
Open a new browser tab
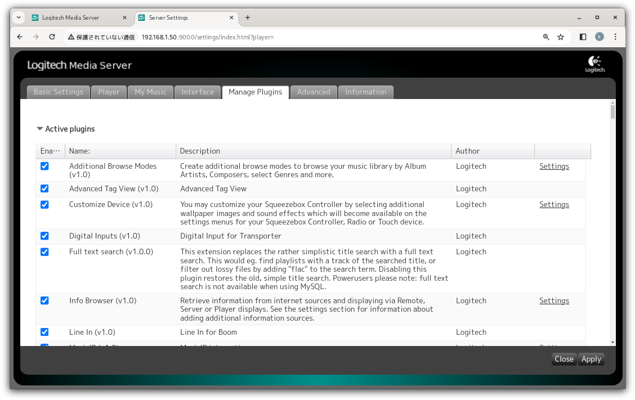(248, 17)
